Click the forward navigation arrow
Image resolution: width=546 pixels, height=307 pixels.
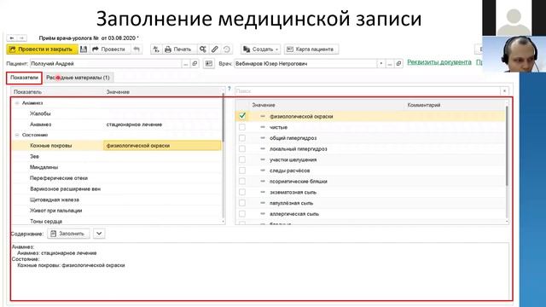[21, 38]
